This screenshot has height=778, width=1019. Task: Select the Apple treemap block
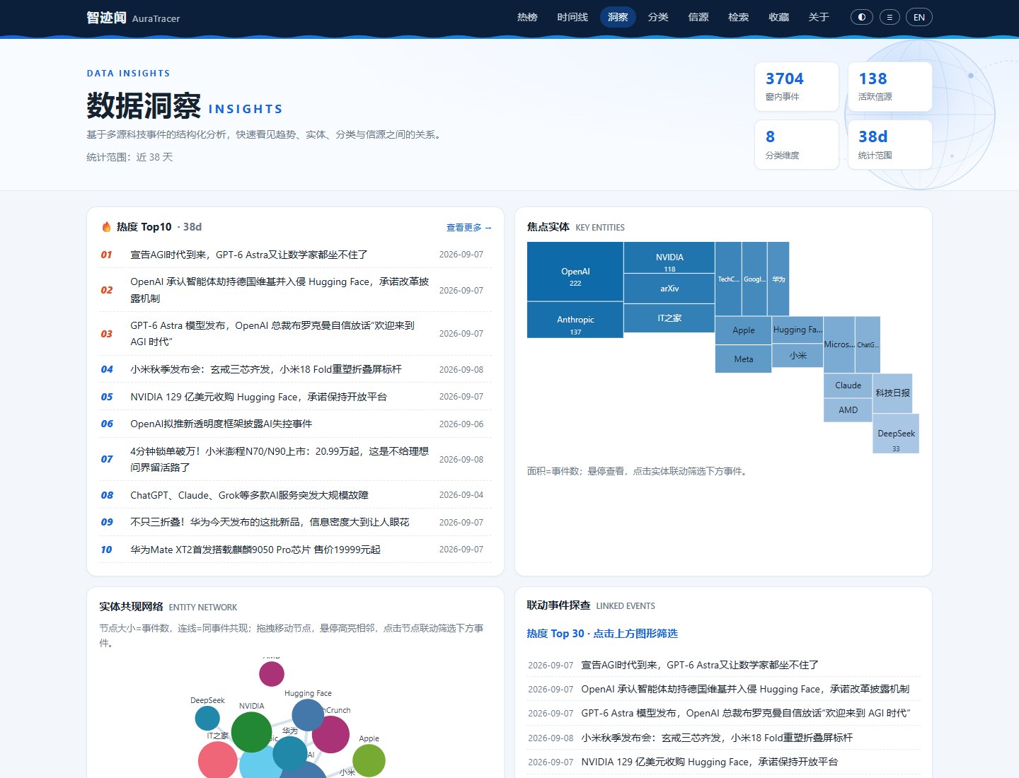(x=744, y=330)
